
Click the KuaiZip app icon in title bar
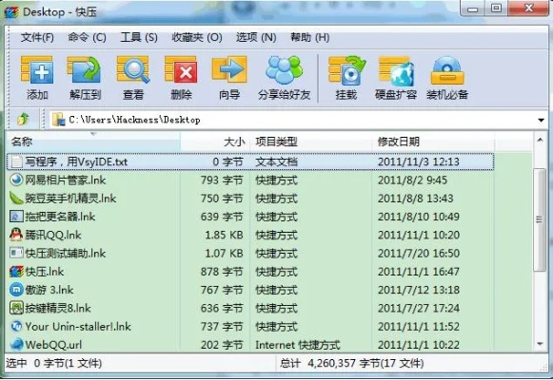[11, 12]
